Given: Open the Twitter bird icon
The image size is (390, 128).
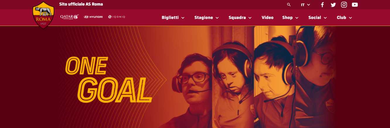Looking at the screenshot, I should pyautogui.click(x=333, y=5).
